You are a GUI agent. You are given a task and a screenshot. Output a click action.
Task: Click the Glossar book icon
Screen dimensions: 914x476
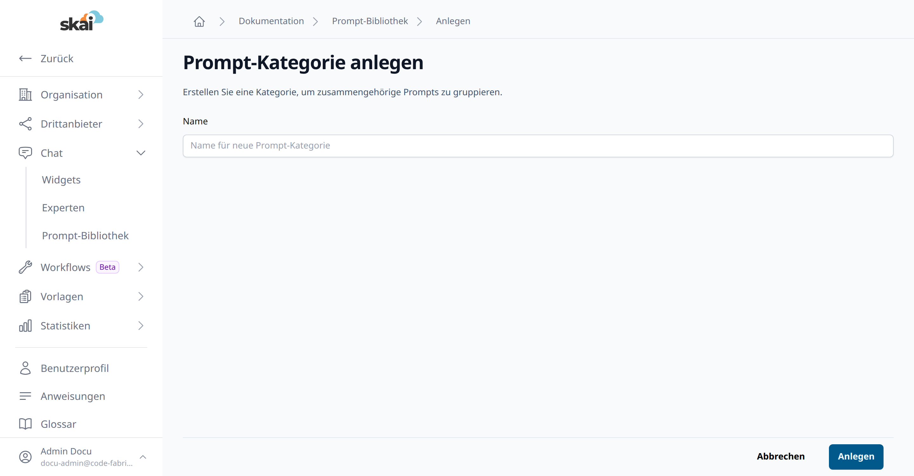click(x=25, y=424)
